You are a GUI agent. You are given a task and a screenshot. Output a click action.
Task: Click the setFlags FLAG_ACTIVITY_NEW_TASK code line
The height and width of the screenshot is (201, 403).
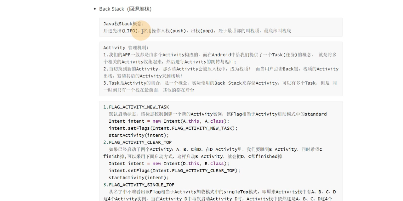[173, 128]
